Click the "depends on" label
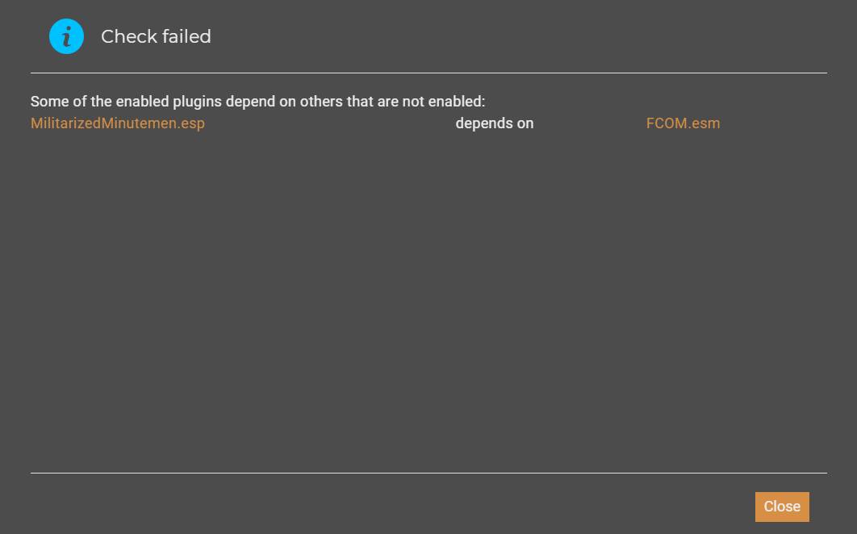This screenshot has width=857, height=534. point(494,123)
